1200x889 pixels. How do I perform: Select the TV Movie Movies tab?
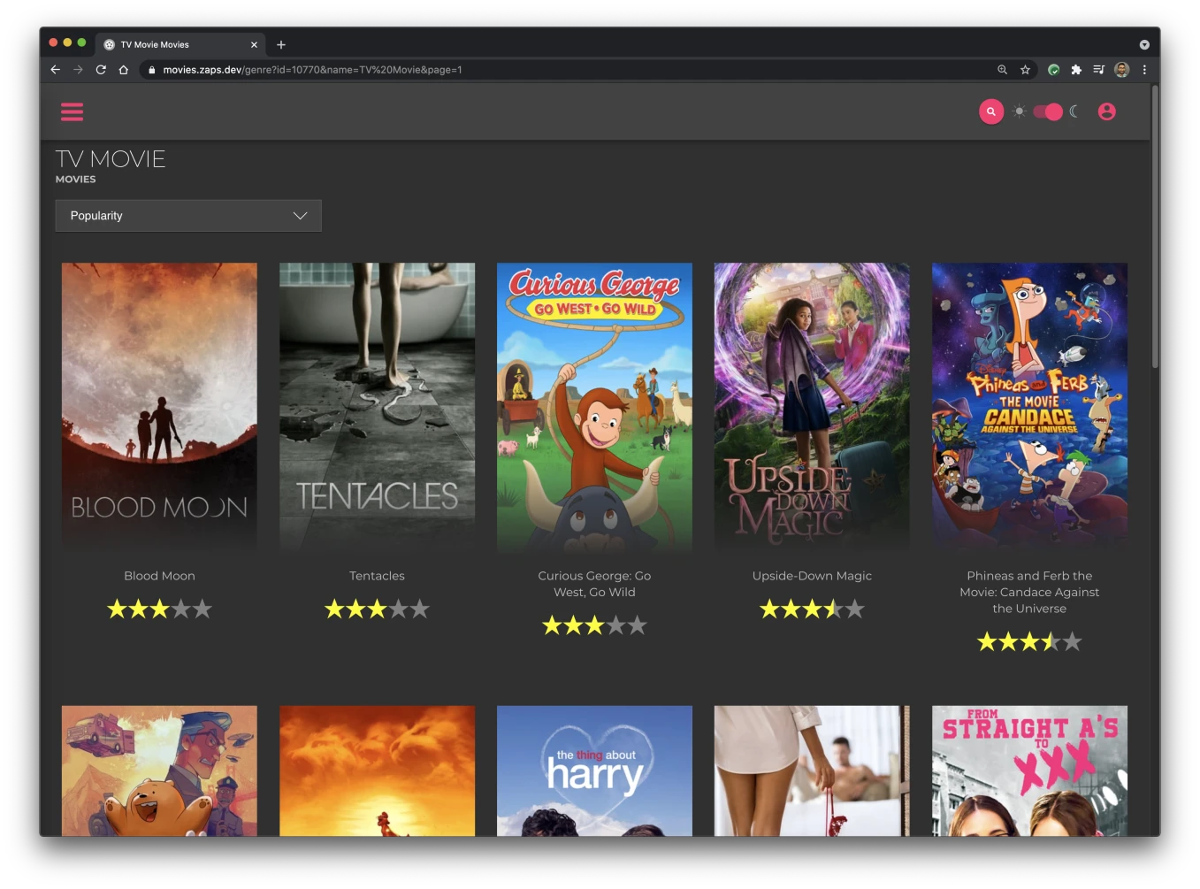pos(180,44)
